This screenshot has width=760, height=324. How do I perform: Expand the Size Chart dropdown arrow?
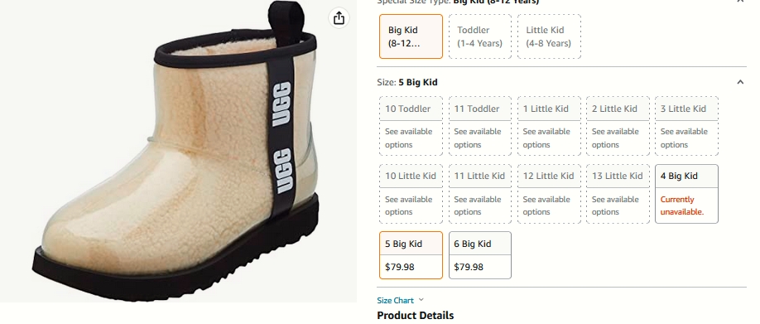421,300
